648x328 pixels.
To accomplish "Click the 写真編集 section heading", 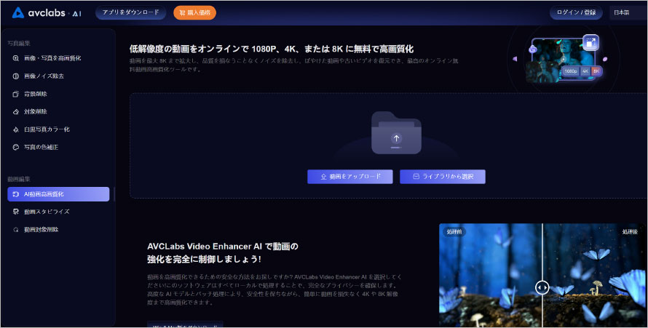I will pos(19,44).
